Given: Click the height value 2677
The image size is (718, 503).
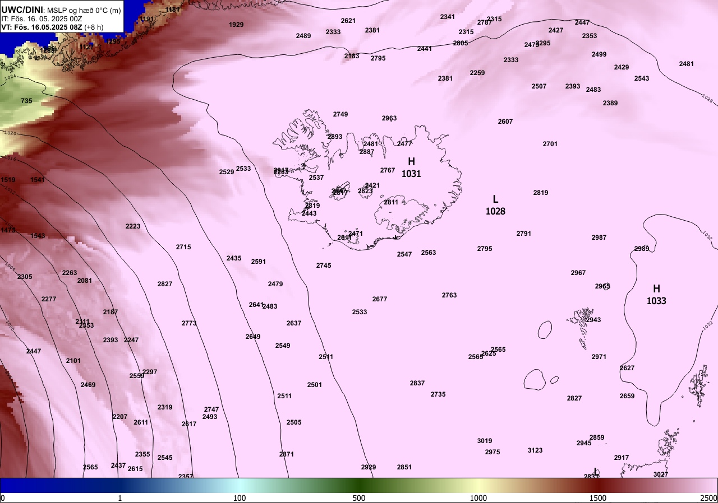Looking at the screenshot, I should pos(380,299).
